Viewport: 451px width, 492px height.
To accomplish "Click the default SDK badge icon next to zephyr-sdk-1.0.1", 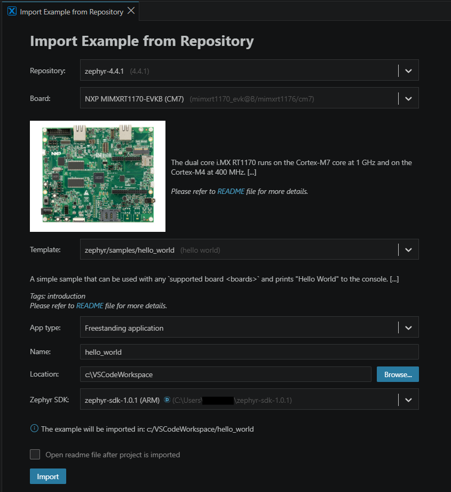I will (167, 400).
